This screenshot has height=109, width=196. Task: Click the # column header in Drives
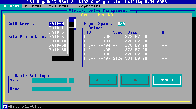point(163,32)
